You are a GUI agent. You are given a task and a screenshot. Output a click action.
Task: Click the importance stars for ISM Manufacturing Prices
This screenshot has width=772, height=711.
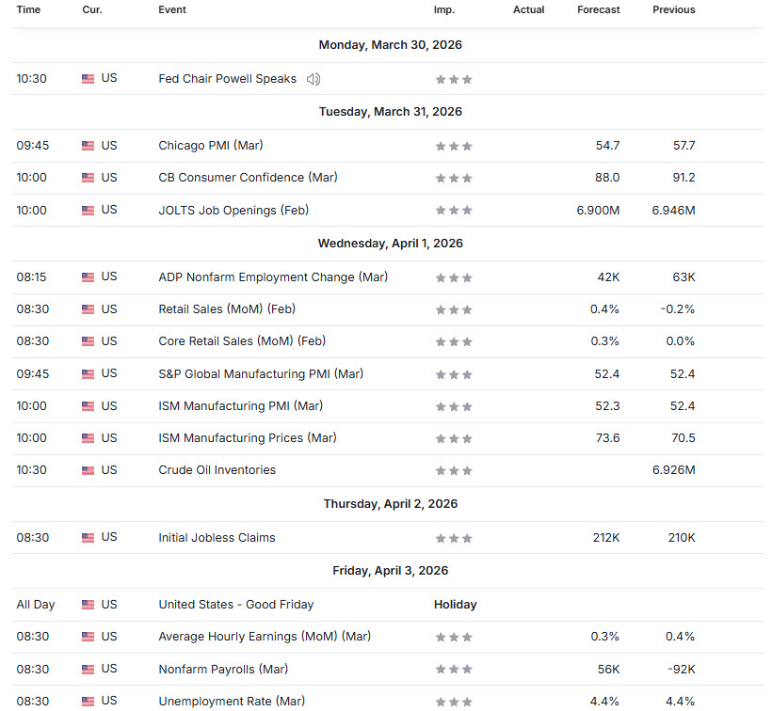[x=454, y=438]
